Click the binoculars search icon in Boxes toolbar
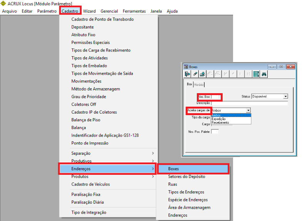 click(264, 74)
